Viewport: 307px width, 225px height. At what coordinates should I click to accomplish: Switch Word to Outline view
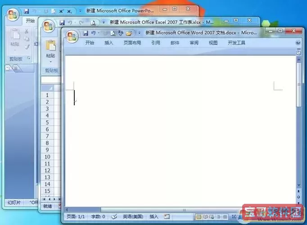click(218, 217)
